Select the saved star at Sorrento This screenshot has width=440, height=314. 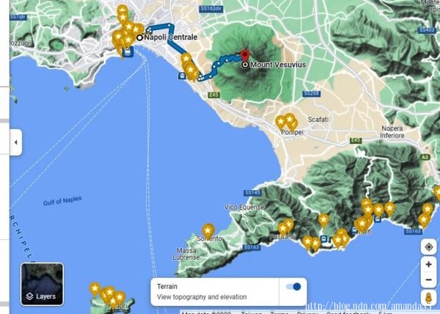tap(208, 230)
